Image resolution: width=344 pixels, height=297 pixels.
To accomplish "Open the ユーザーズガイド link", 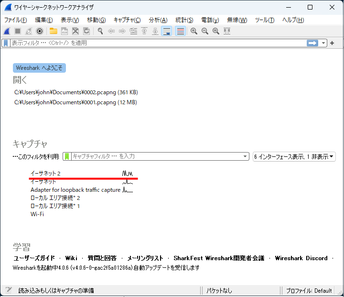I will (x=34, y=258).
